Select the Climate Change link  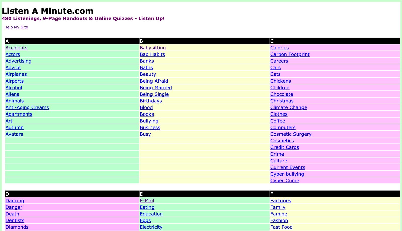pyautogui.click(x=288, y=107)
